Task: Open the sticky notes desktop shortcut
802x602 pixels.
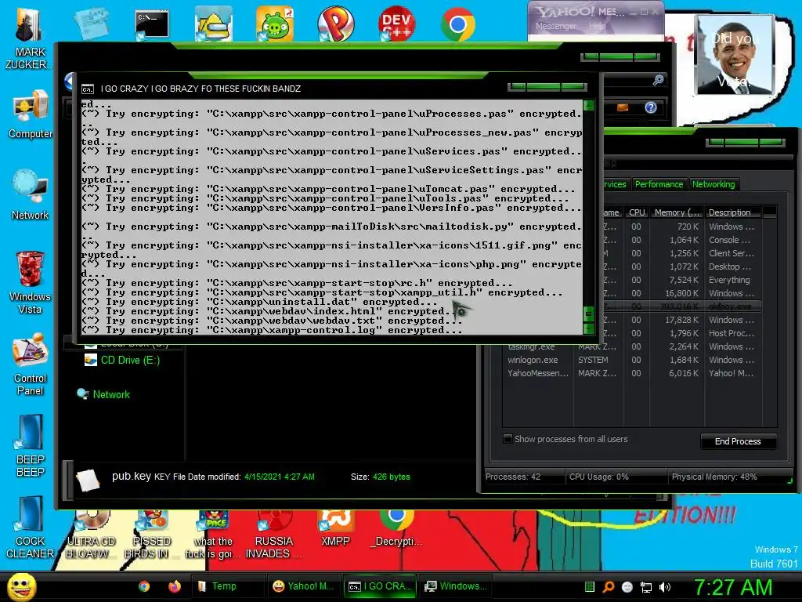Action: point(91,24)
